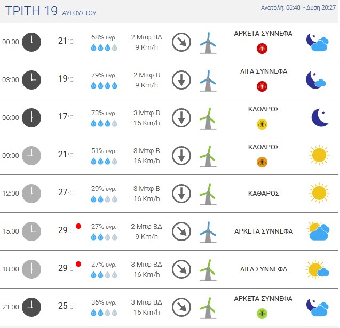Click the green mosquito icon at 21:00
340x328 pixels.
(262, 314)
